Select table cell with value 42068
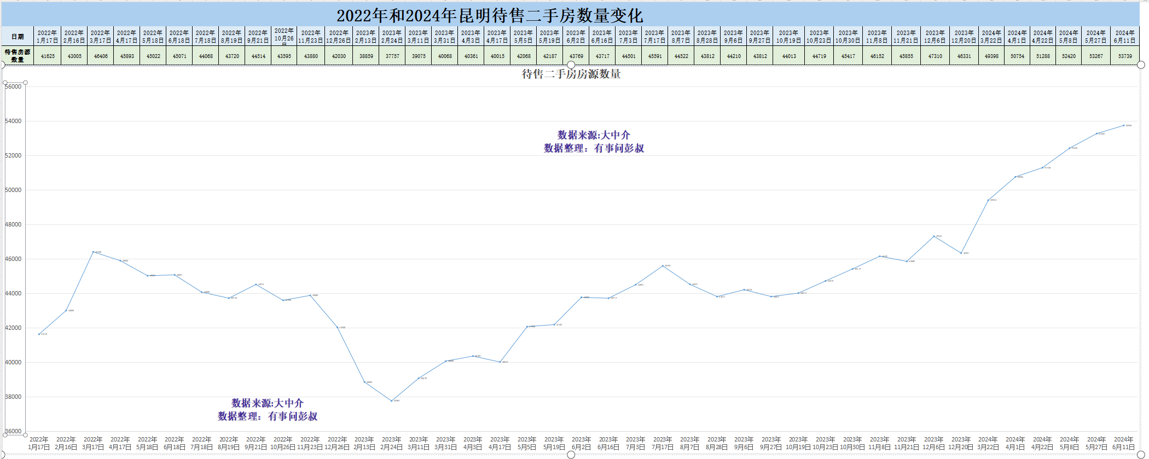Viewport: 1149px width, 459px height. (x=524, y=56)
